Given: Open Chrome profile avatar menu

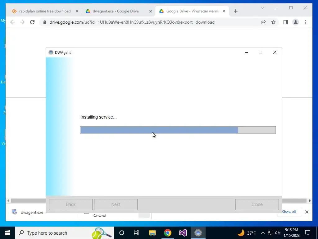Looking at the screenshot, I should click(296, 22).
